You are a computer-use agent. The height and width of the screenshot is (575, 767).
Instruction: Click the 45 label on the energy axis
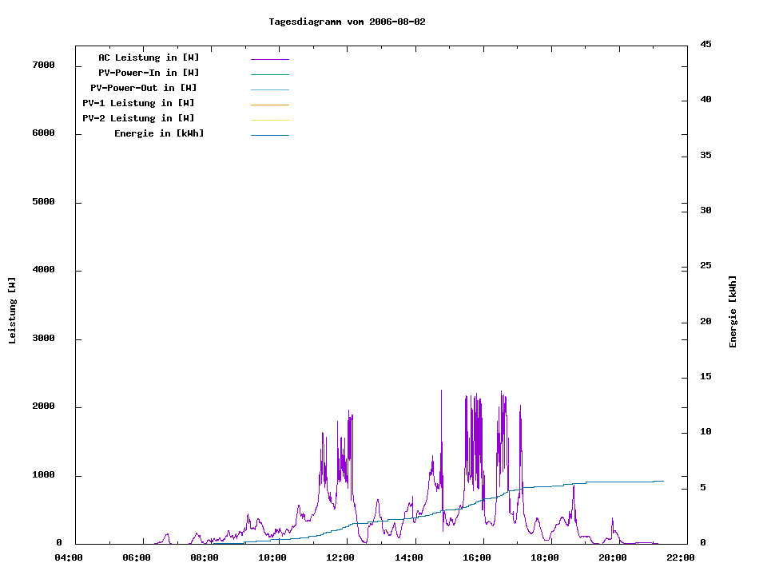pyautogui.click(x=705, y=44)
